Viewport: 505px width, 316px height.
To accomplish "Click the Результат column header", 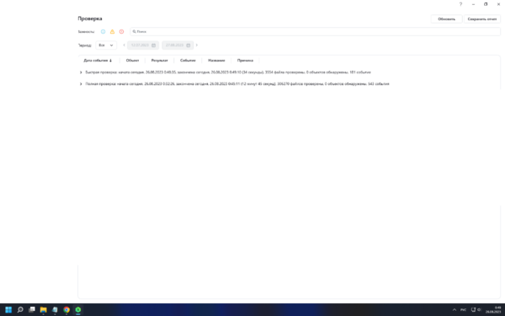I will 159,61.
